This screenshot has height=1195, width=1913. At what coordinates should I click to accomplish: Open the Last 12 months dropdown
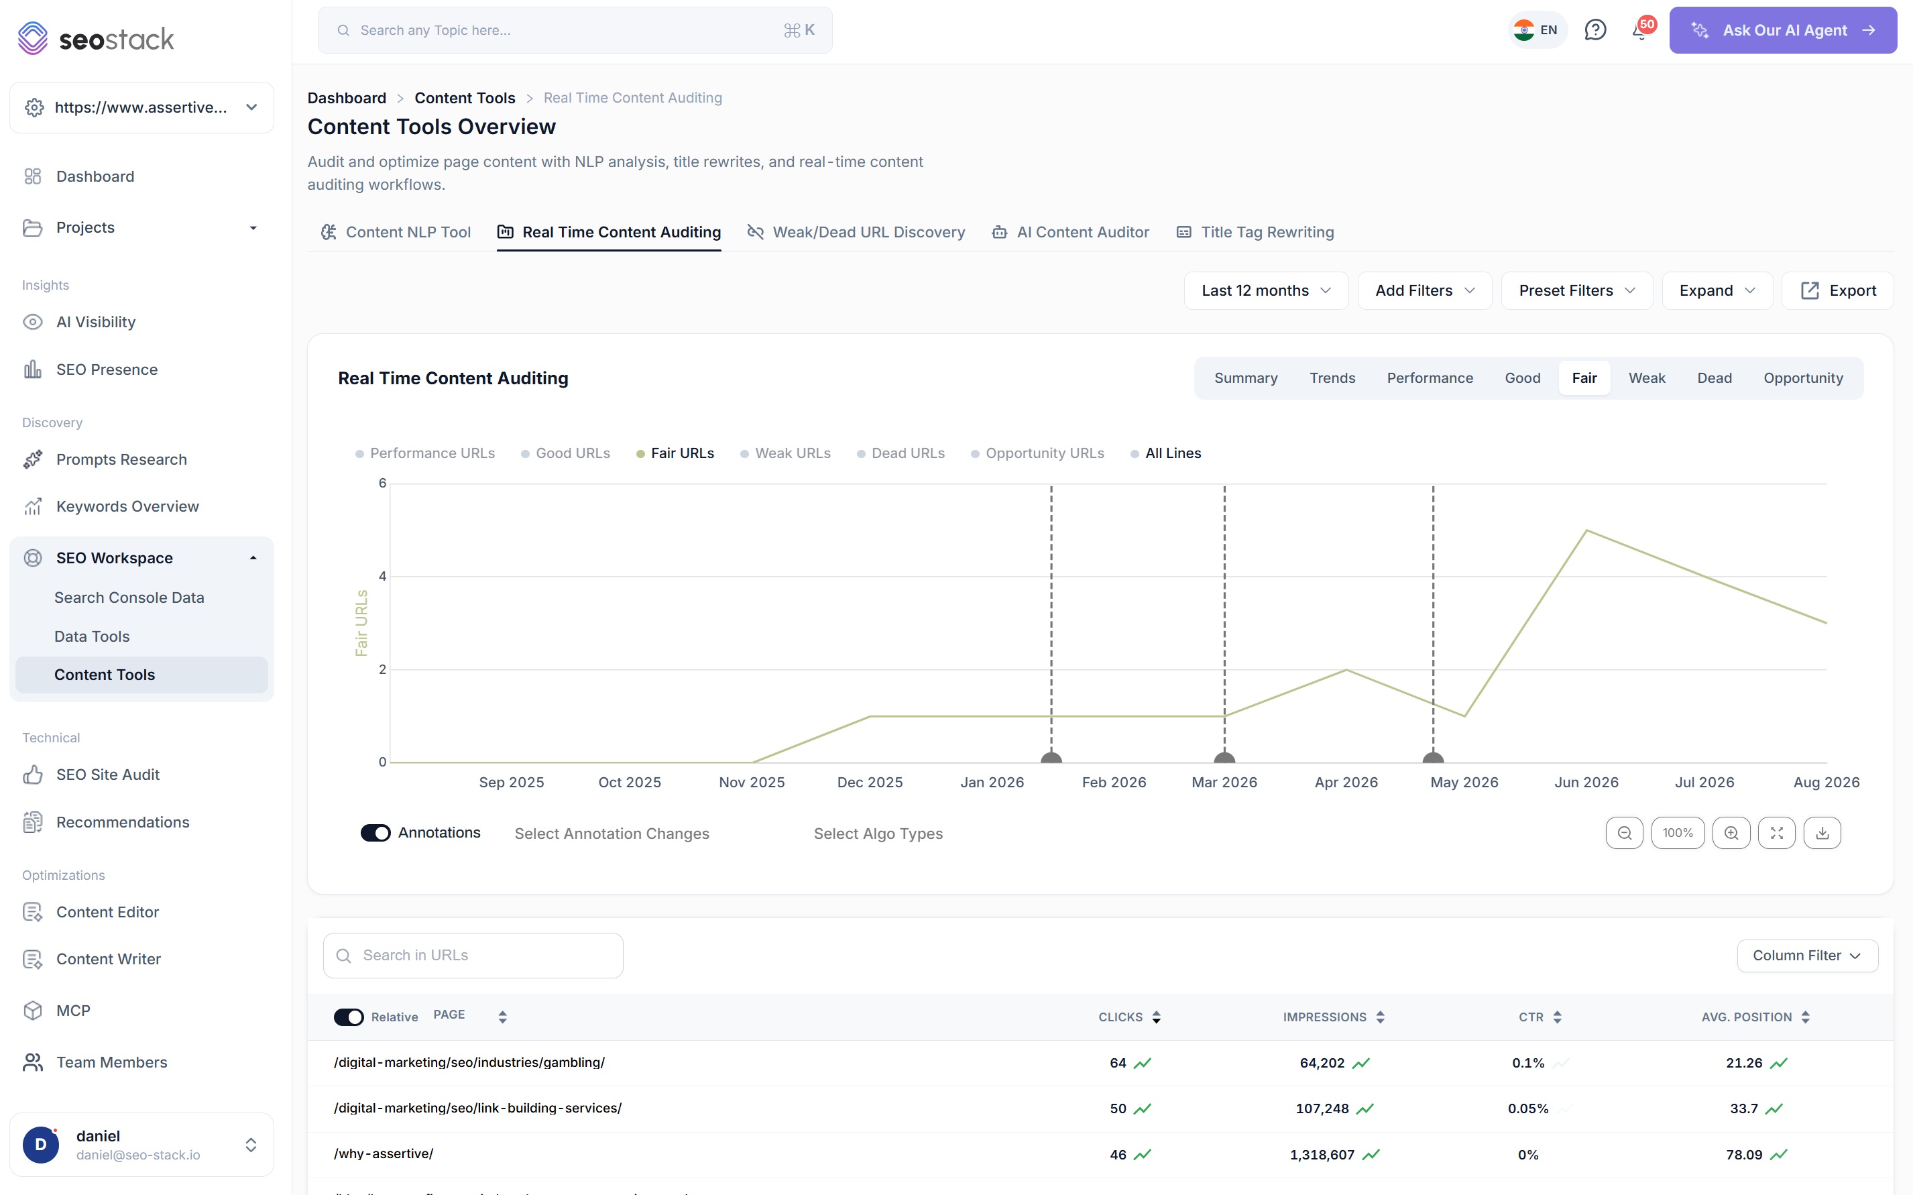pos(1266,291)
